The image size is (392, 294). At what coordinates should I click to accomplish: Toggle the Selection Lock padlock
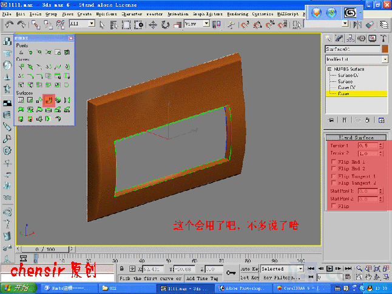pos(122,269)
